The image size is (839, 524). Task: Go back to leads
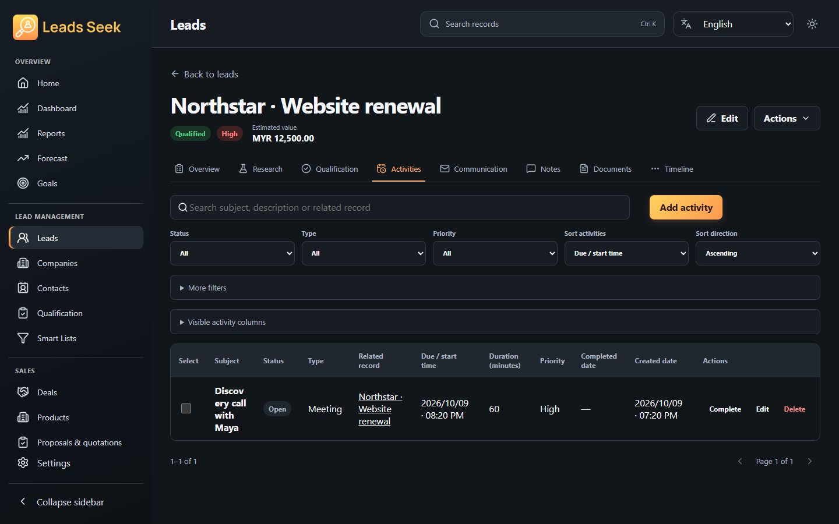pyautogui.click(x=205, y=74)
